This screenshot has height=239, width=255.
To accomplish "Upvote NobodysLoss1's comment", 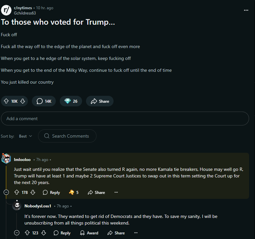I will pos(28,233).
